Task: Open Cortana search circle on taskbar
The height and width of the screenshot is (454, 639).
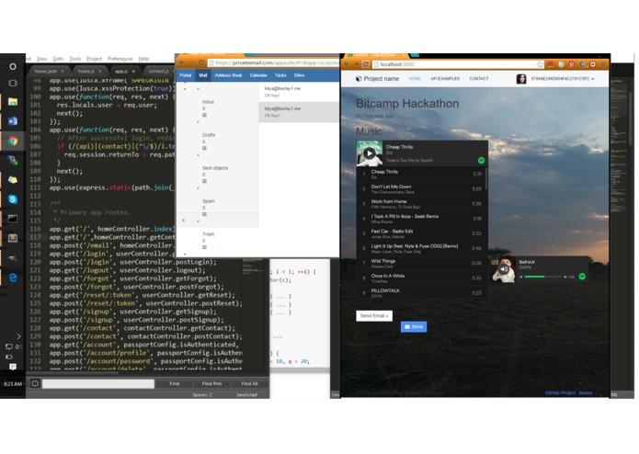Action: click(x=13, y=66)
